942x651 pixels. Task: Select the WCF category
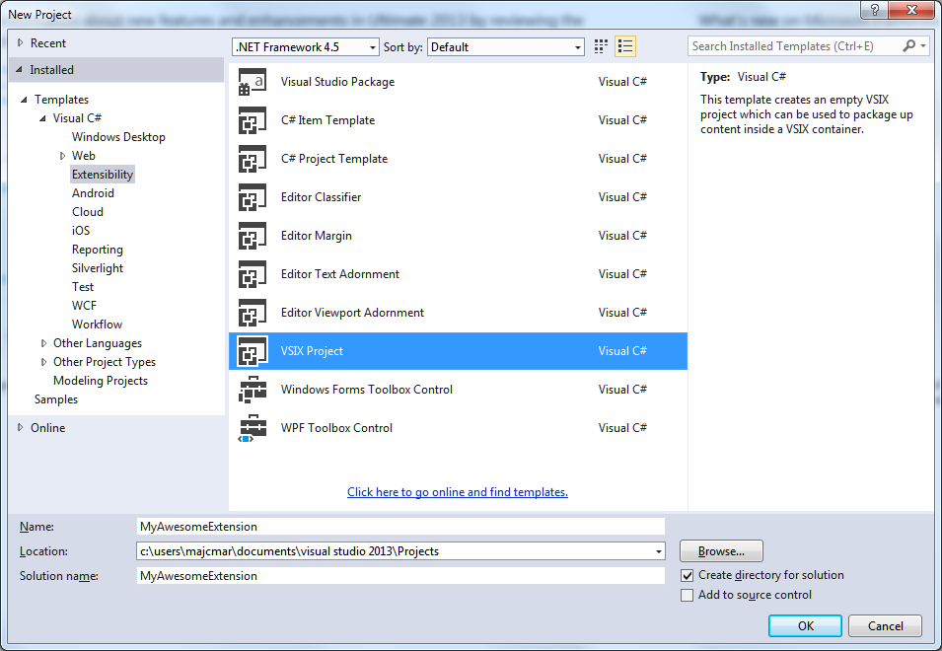coord(84,305)
